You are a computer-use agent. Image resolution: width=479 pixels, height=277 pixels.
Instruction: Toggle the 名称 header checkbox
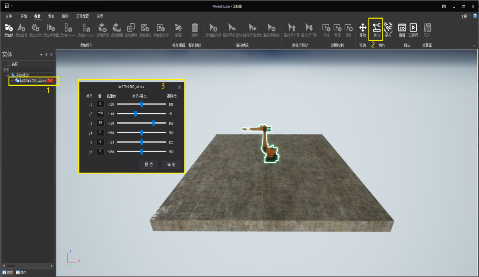coord(8,64)
